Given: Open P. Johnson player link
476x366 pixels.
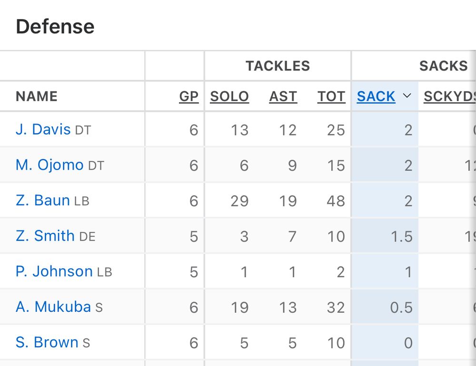Looking at the screenshot, I should coord(54,271).
